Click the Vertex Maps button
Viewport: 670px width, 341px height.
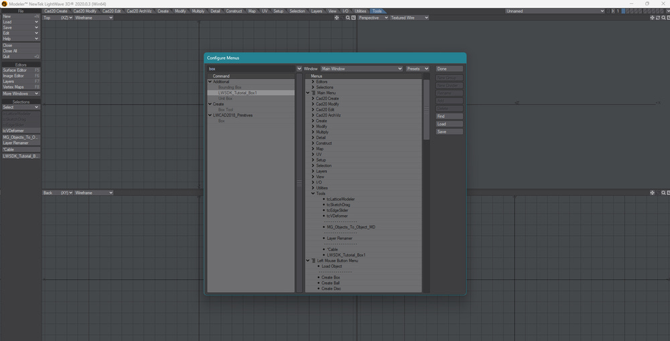[21, 86]
